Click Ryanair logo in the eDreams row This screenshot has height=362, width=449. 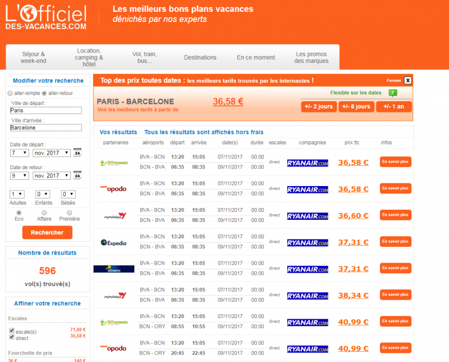308,269
